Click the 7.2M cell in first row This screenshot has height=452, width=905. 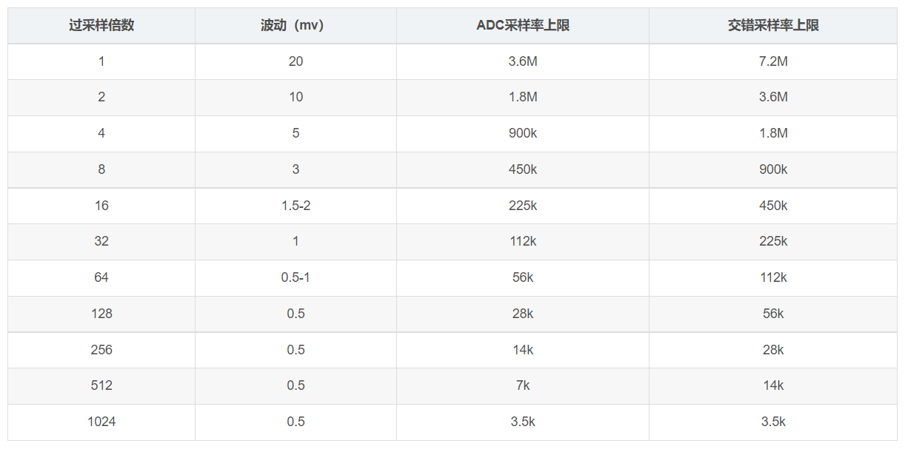coord(773,61)
